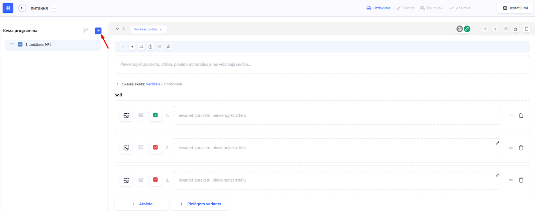This screenshot has width=535, height=211.
Task: Toggle the green correct checkbox on answer 1
Action: coord(155,115)
